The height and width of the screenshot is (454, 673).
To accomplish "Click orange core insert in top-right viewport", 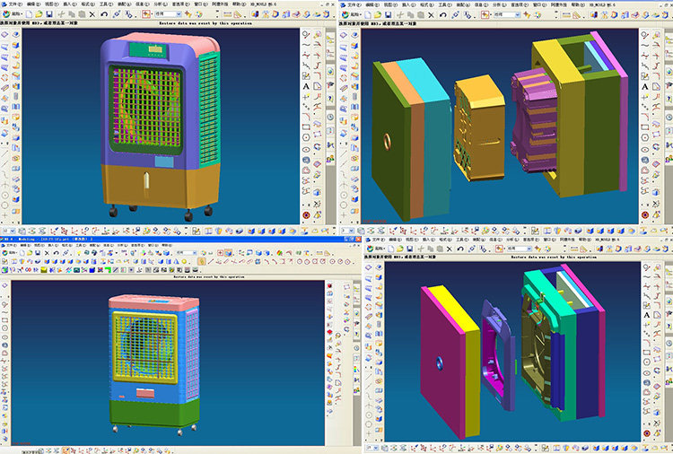I will point(480,127).
